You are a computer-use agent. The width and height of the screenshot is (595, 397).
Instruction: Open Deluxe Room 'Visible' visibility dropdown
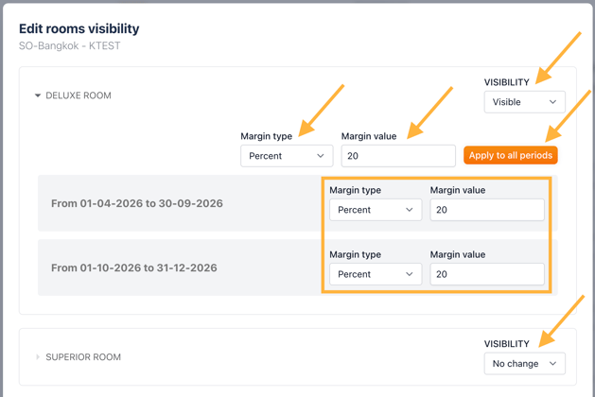(523, 102)
